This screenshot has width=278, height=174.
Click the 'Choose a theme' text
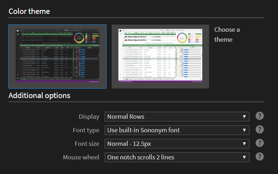[227, 35]
